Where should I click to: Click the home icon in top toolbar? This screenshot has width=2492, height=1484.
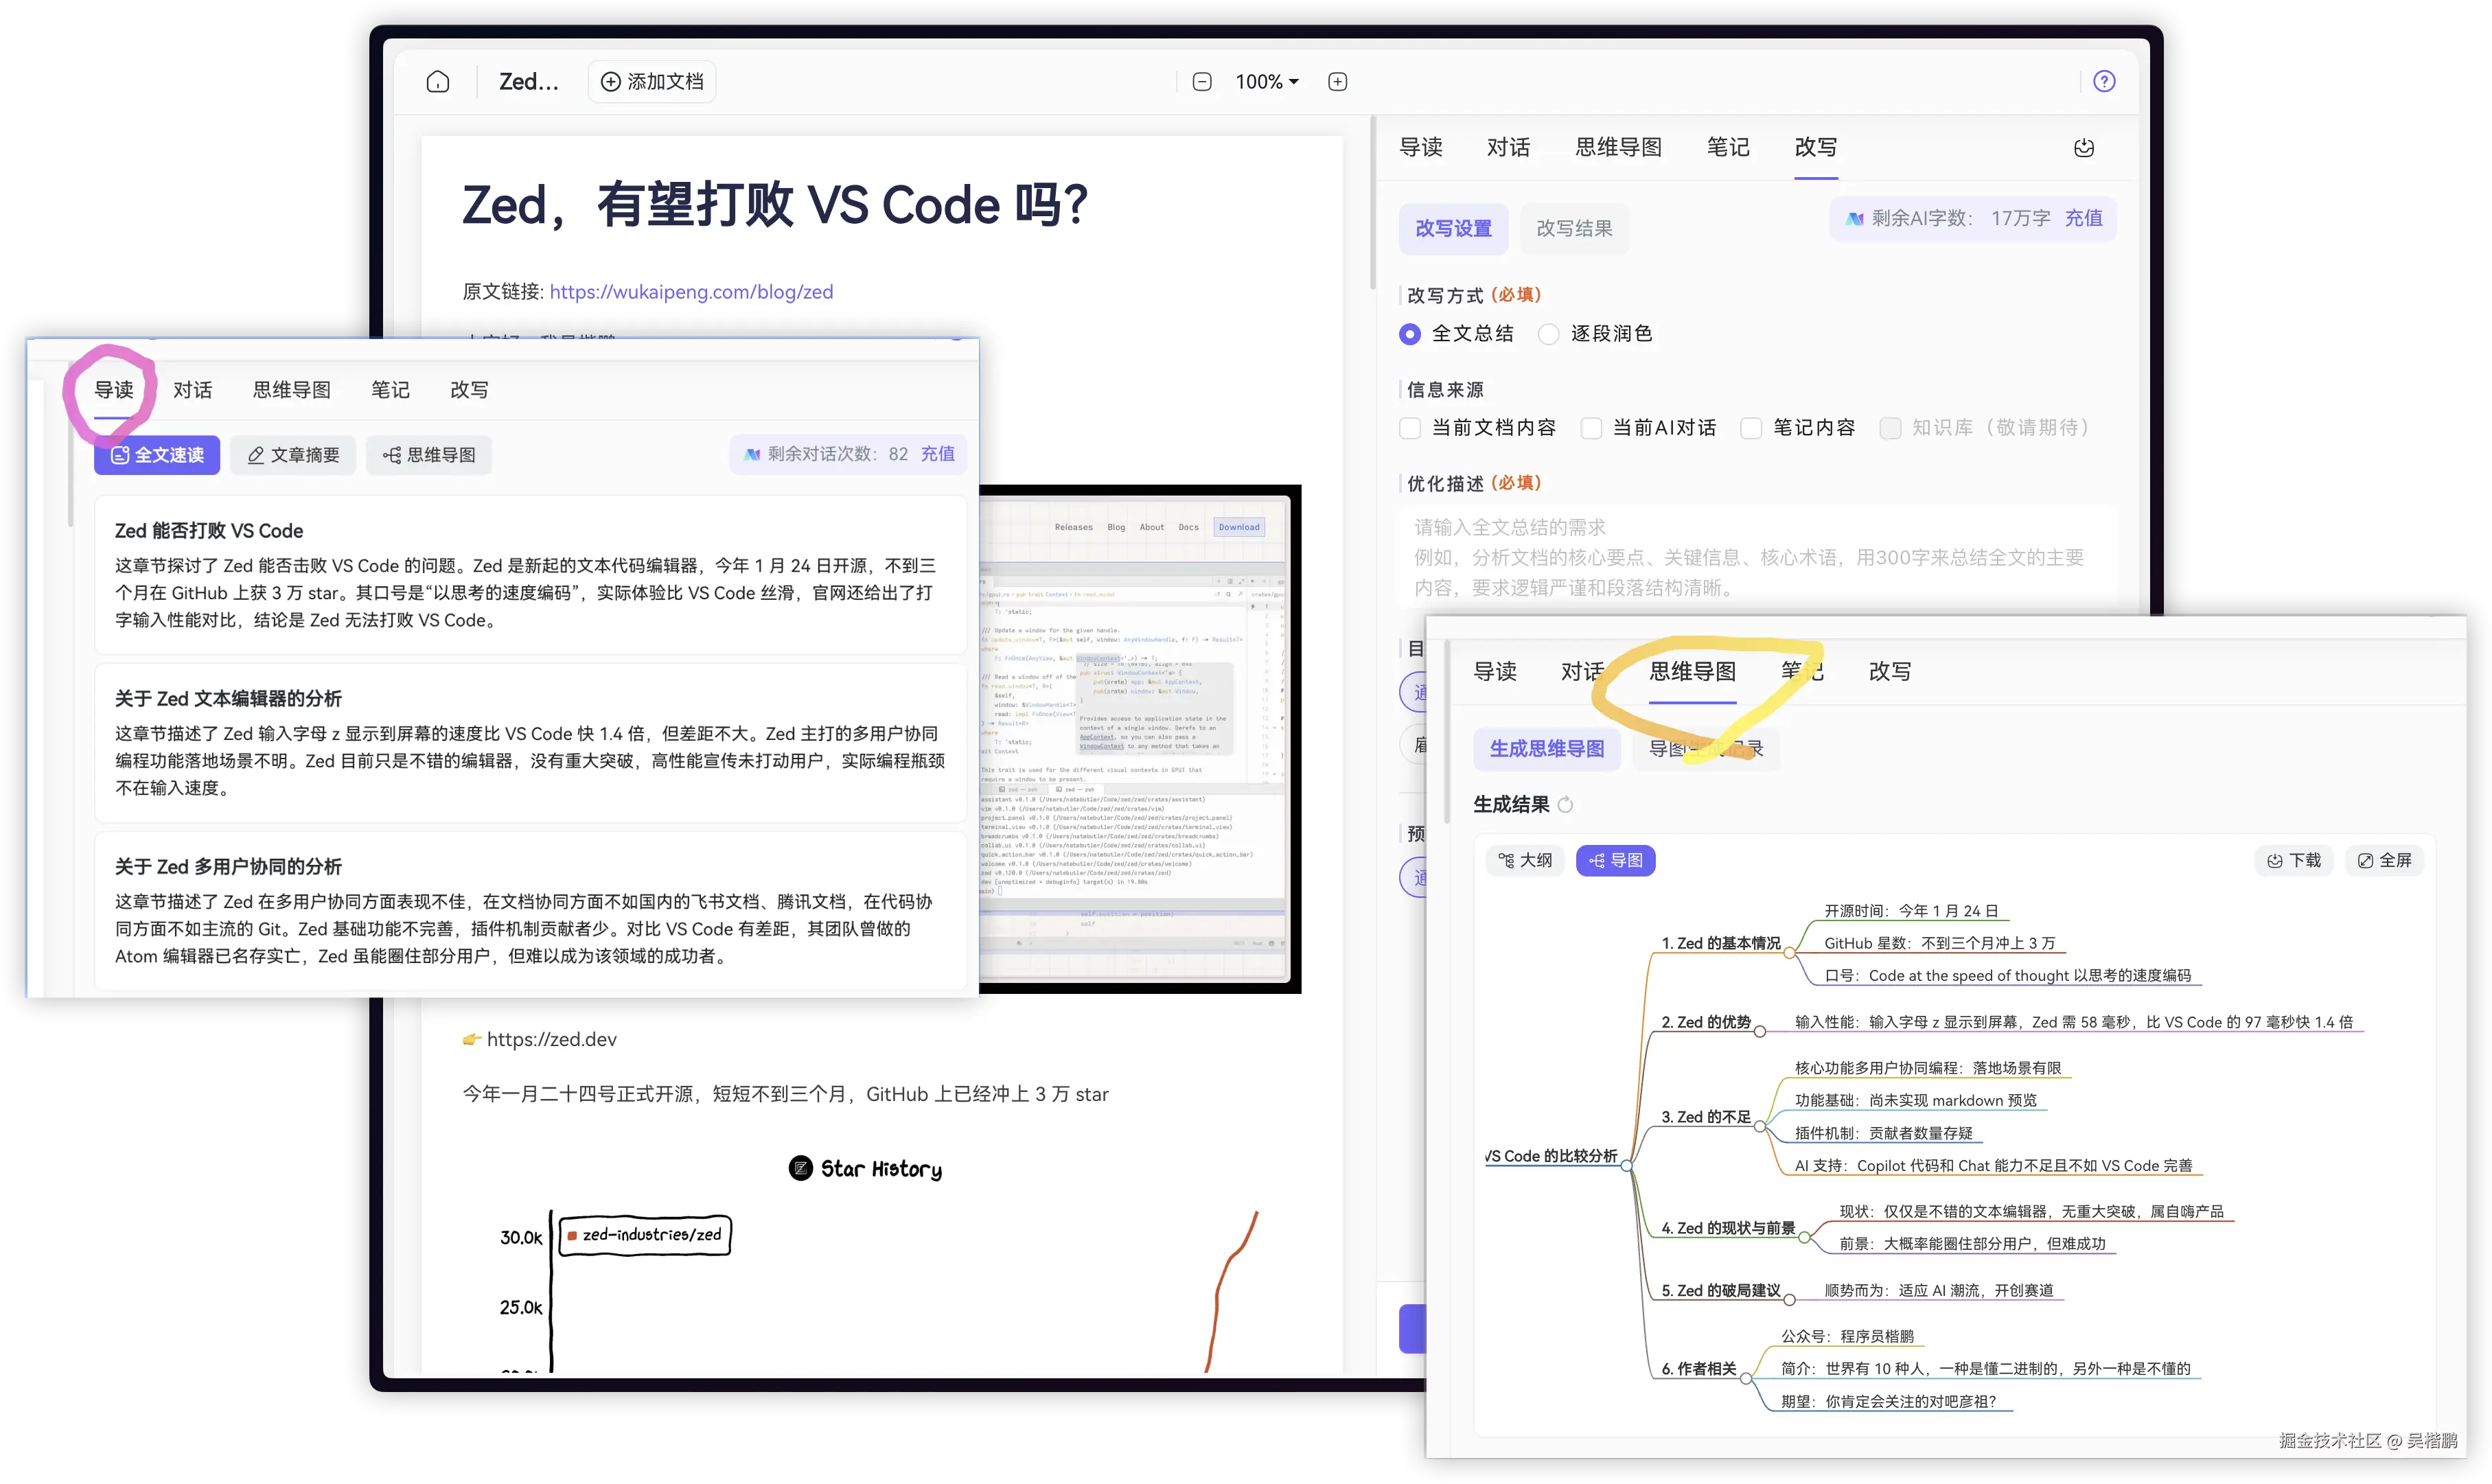tap(438, 82)
